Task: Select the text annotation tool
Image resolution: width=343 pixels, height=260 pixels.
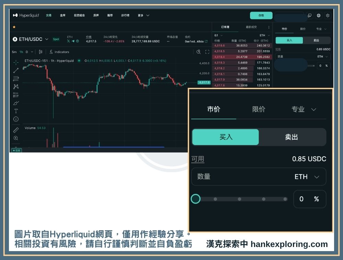Action: pyautogui.click(x=16, y=111)
